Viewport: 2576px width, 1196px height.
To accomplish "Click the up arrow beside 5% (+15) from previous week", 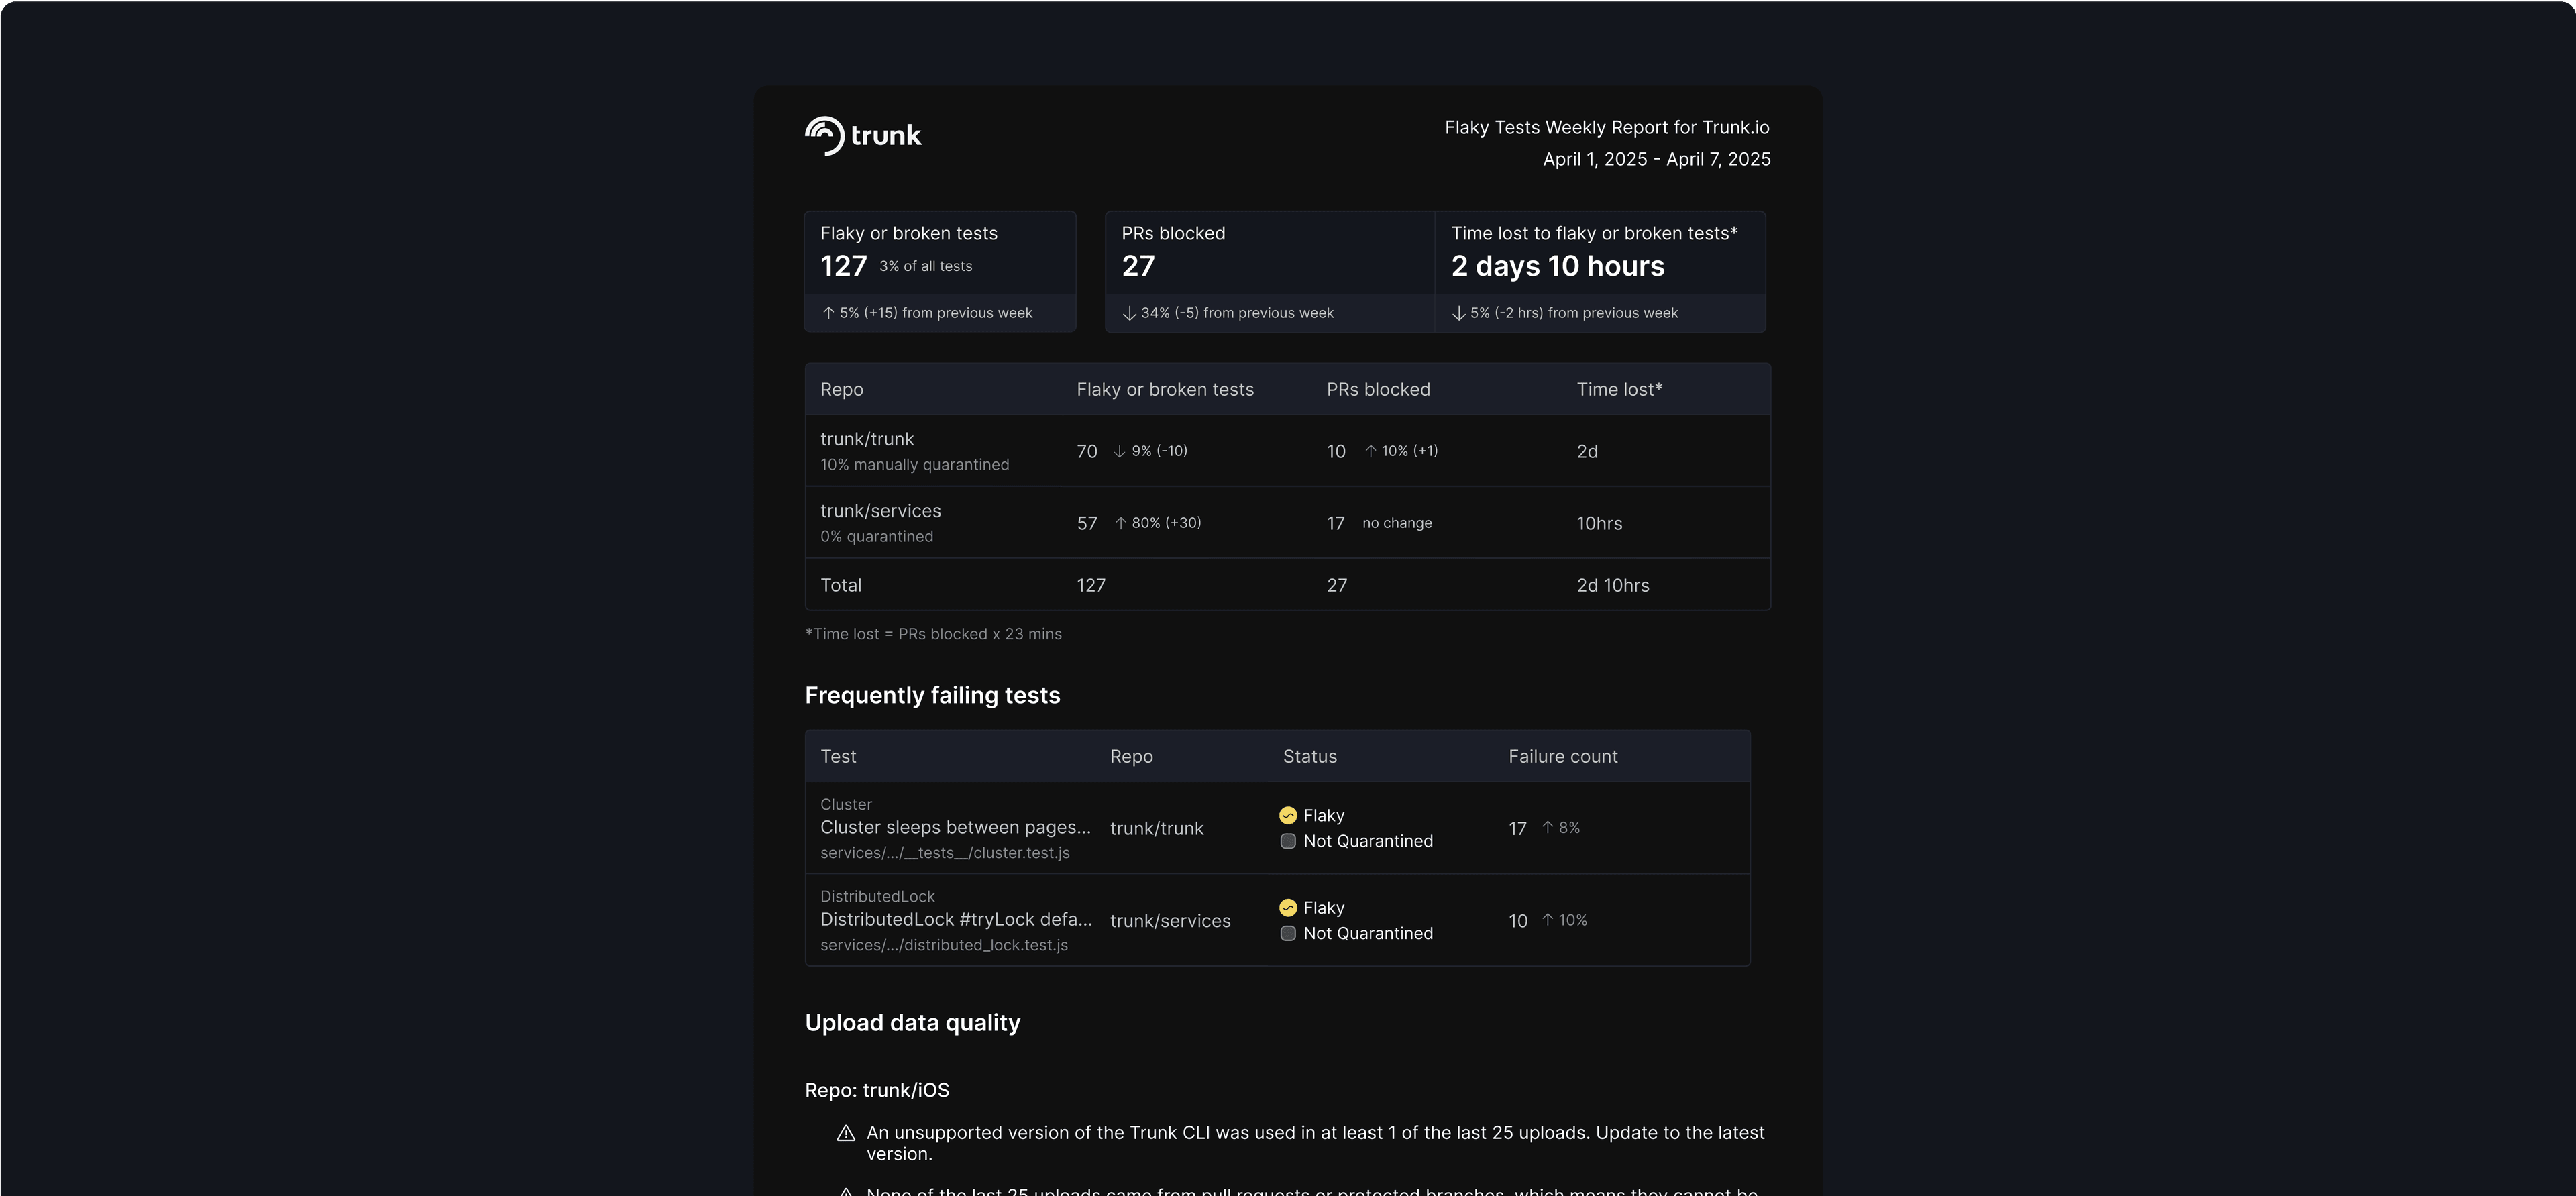I will click(828, 313).
